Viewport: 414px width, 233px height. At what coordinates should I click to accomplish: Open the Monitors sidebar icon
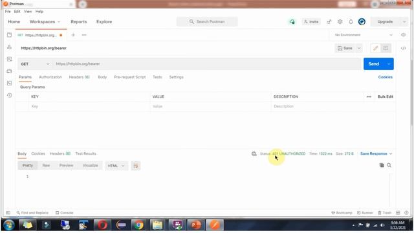[10, 83]
